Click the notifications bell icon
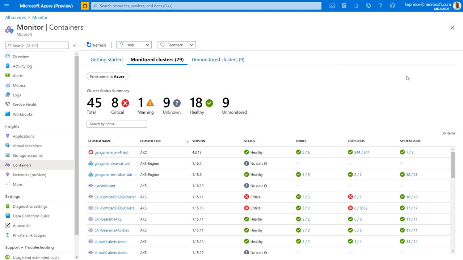The height and width of the screenshot is (260, 463). point(356,6)
